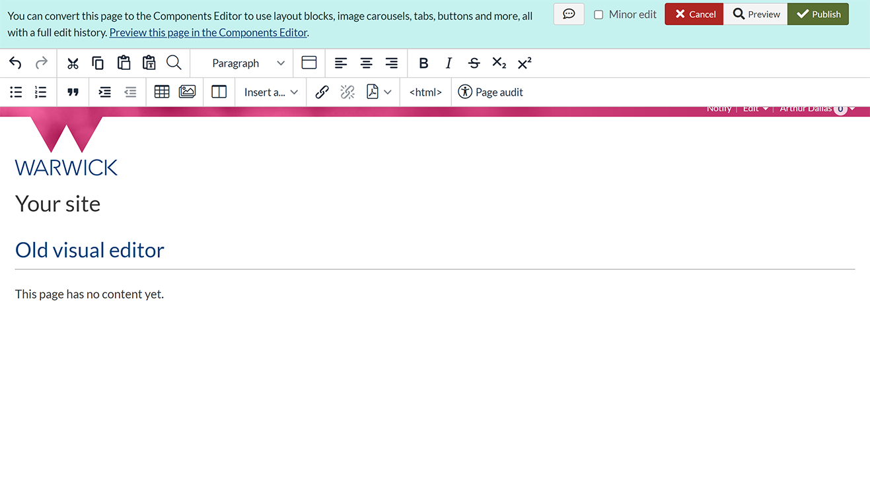Open the html source editor
Image resolution: width=870 pixels, height=500 pixels.
425,92
